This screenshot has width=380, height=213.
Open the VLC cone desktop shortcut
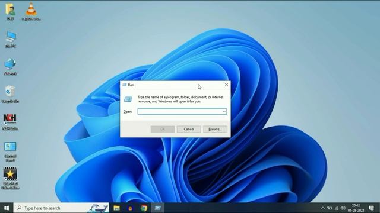tap(31, 11)
